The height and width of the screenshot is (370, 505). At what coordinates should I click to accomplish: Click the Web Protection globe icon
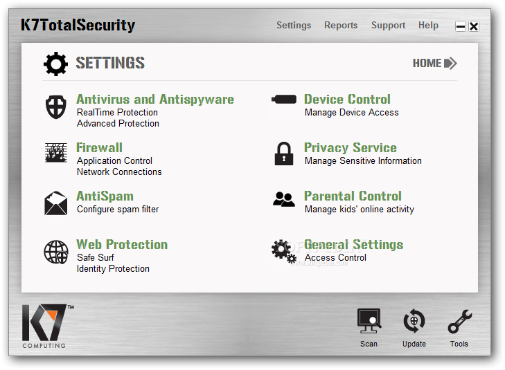click(x=55, y=252)
